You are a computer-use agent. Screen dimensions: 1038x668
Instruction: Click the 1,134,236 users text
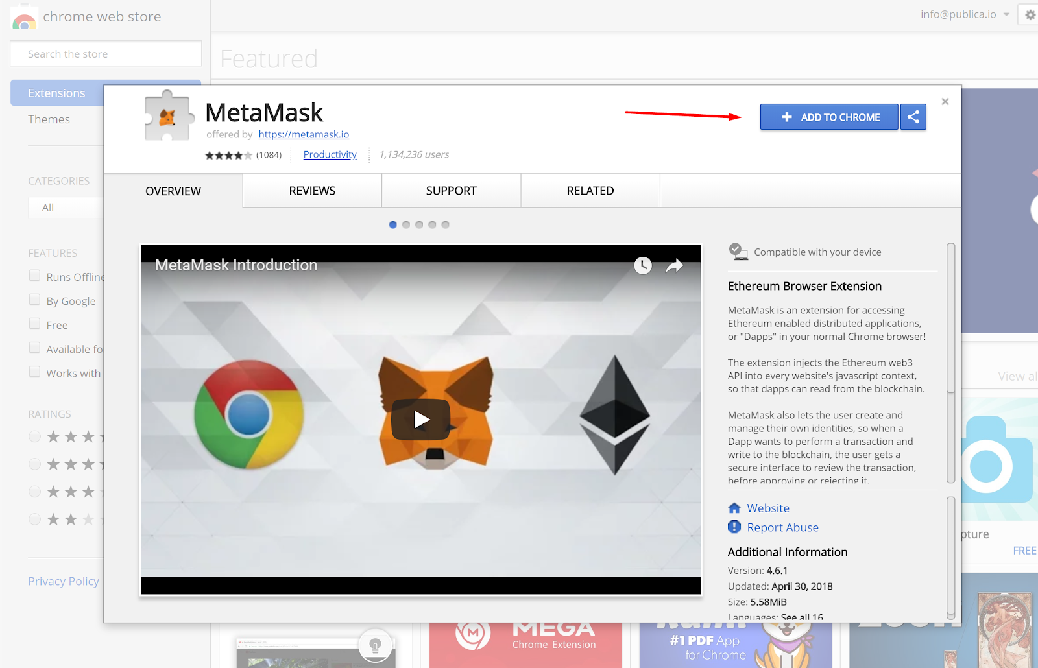(x=414, y=154)
